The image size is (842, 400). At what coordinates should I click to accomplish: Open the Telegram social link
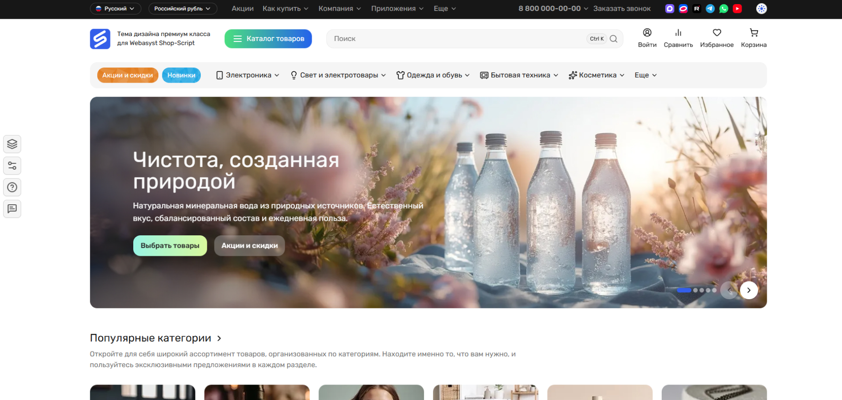click(710, 9)
